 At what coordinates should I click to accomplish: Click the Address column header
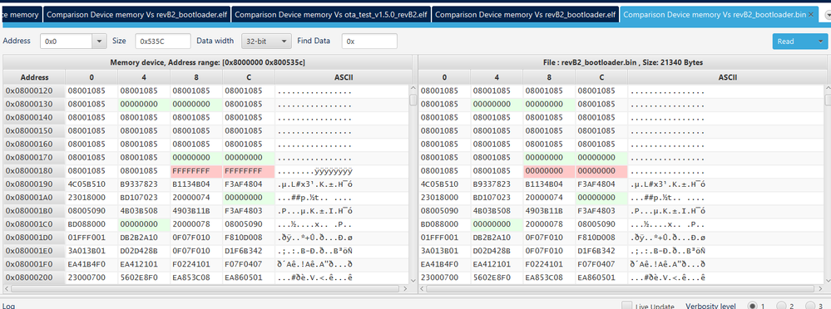(34, 76)
